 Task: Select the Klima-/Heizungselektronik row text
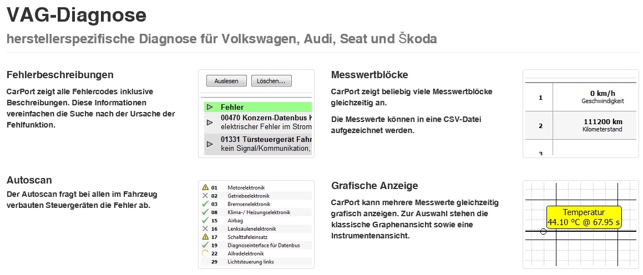(x=259, y=212)
